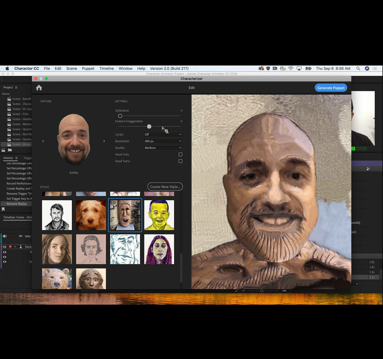Click the Home icon in Characterizer
This screenshot has width=383, height=359.
click(x=39, y=88)
